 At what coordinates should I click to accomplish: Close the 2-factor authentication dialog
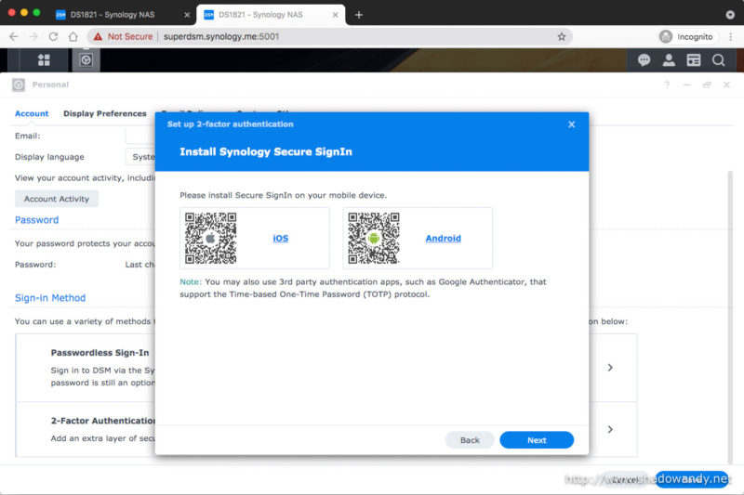pyautogui.click(x=572, y=124)
